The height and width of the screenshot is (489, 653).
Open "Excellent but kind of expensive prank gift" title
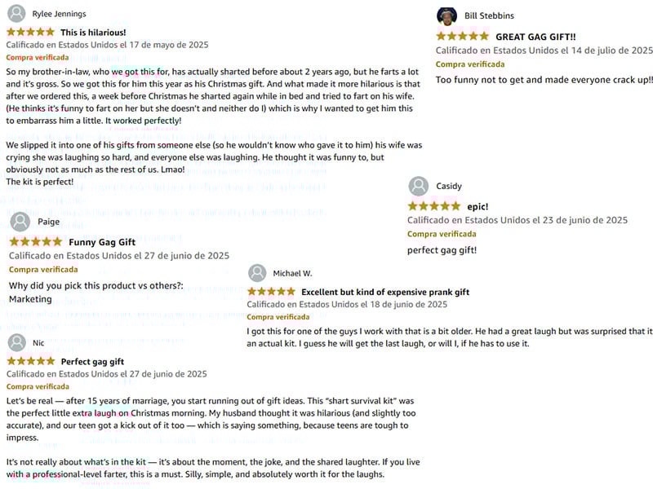pos(385,292)
